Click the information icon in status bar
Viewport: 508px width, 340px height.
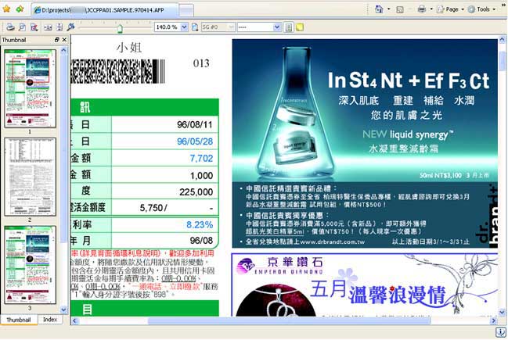tap(500, 332)
